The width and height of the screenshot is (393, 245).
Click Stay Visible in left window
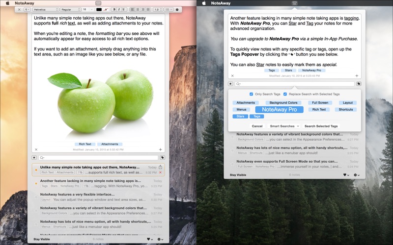coord(42,239)
